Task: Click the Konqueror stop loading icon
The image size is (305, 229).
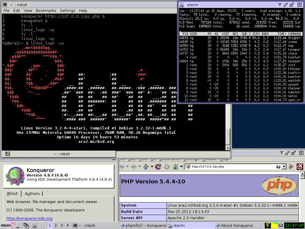Action: point(167,167)
